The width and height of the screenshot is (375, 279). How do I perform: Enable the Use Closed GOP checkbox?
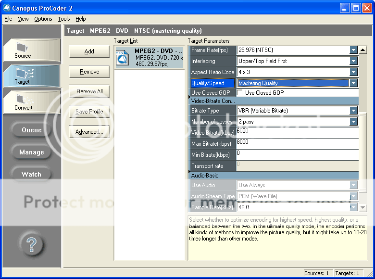point(240,93)
